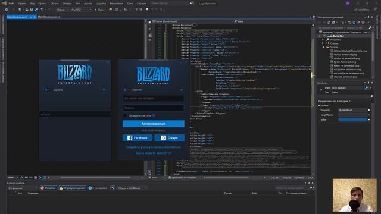Click the Refresh icon in Solution Explorer toolbar

354,22
